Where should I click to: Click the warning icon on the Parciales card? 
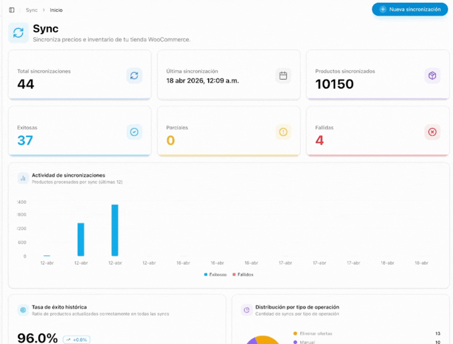pos(283,132)
